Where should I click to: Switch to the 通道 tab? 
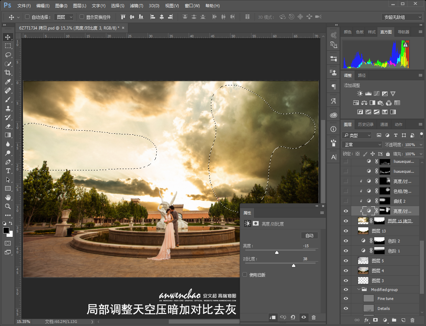tap(384, 124)
